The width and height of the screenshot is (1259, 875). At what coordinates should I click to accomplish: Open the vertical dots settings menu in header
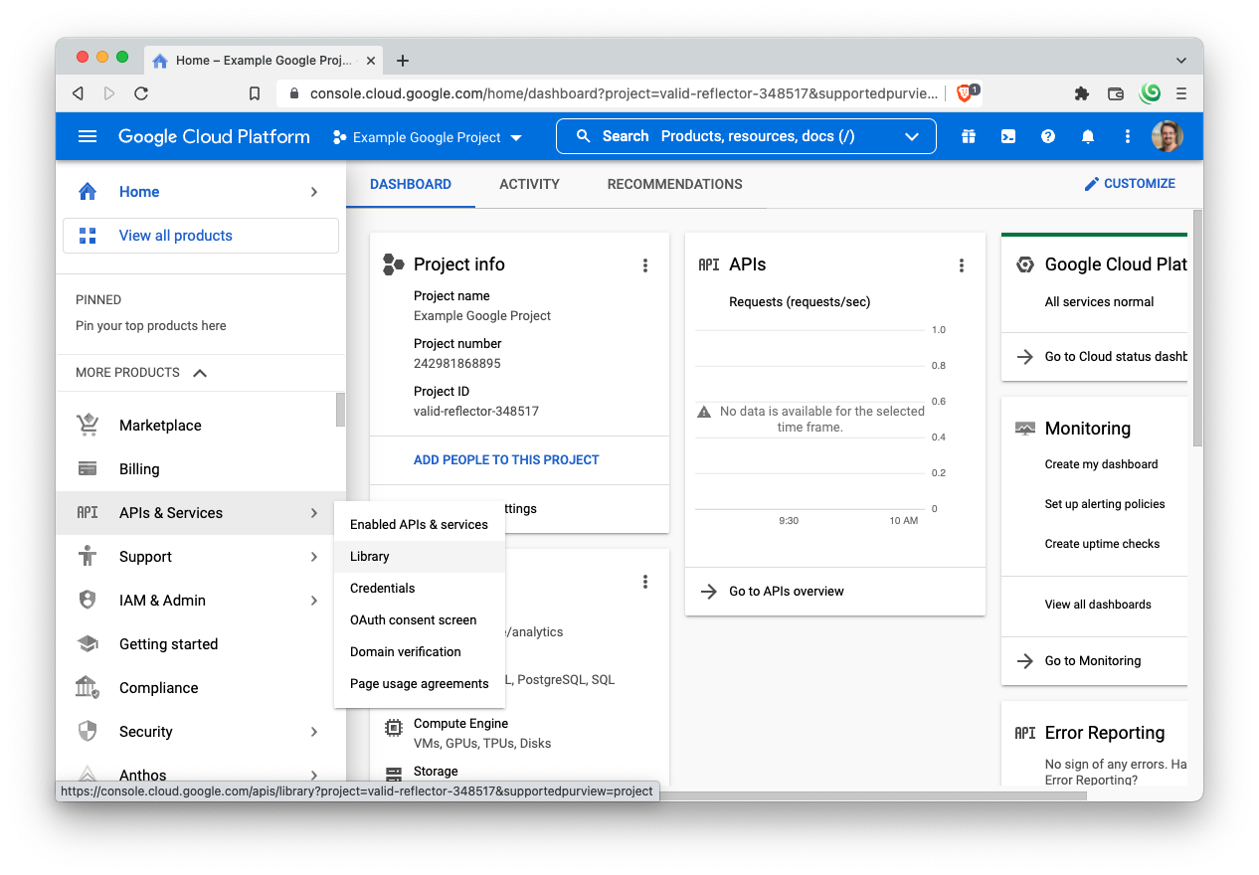[x=1128, y=136]
